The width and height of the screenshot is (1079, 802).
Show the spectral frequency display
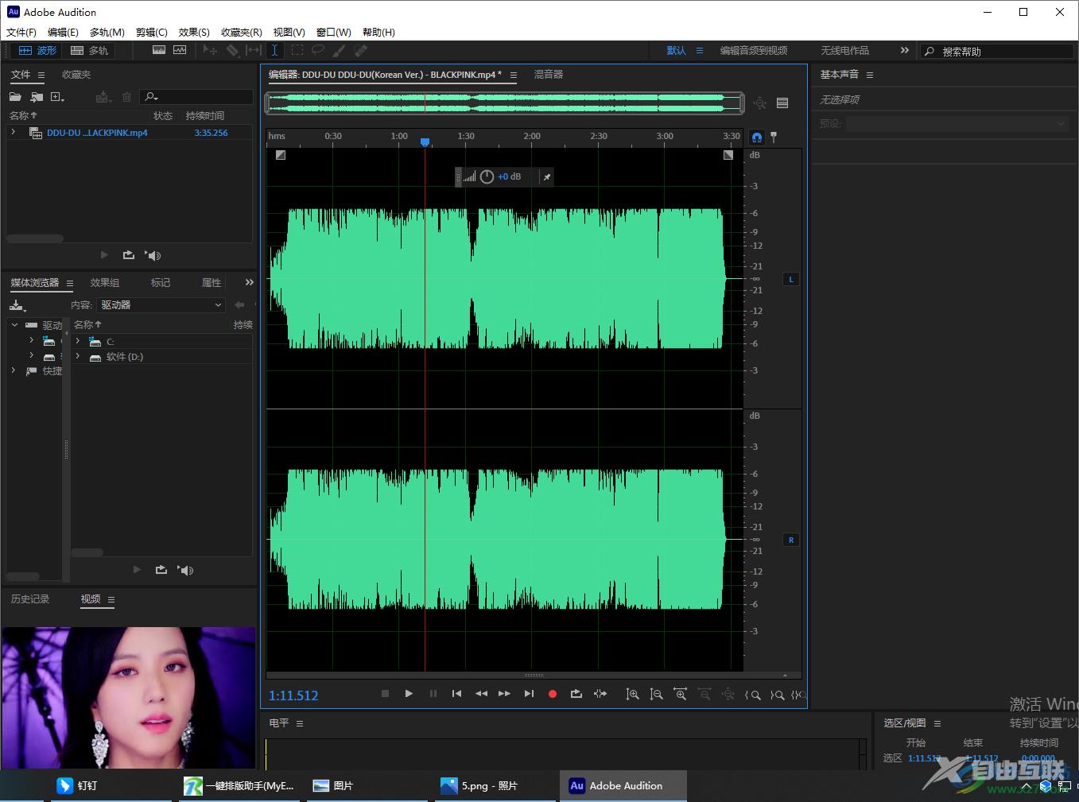[x=159, y=50]
